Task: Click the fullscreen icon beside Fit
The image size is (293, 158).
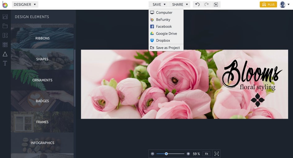Action: [217, 154]
